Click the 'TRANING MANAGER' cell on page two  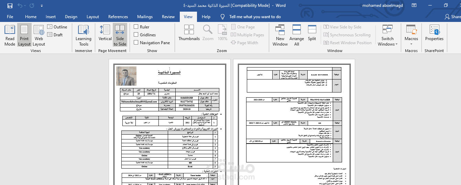pos(320,99)
